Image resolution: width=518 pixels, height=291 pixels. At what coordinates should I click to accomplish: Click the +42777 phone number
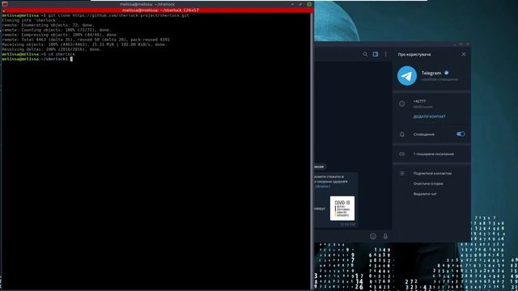tap(419, 101)
